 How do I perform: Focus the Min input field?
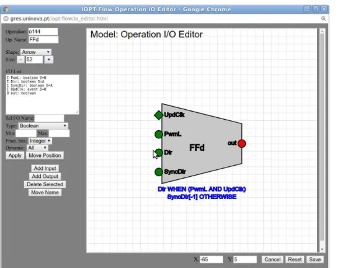(x=26, y=133)
